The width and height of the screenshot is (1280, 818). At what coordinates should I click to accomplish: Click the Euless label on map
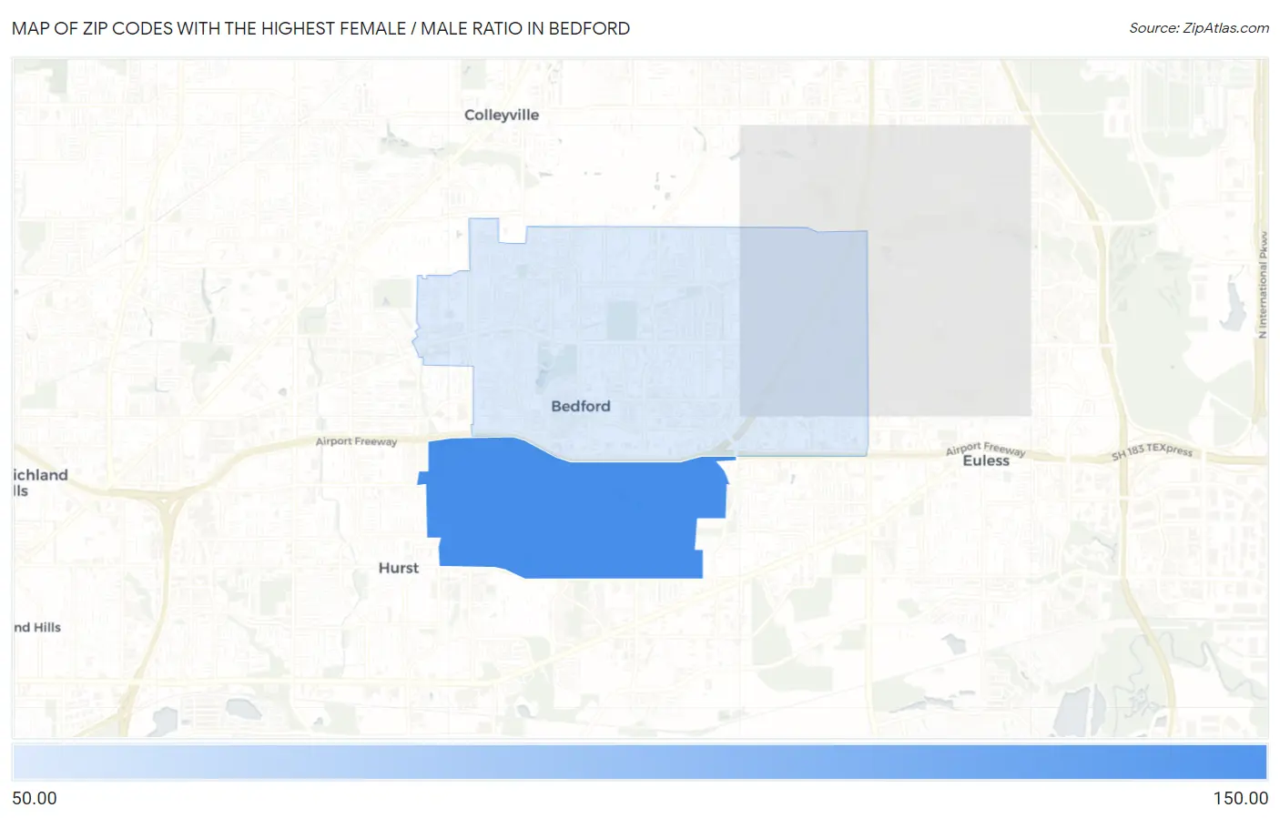[x=986, y=461]
